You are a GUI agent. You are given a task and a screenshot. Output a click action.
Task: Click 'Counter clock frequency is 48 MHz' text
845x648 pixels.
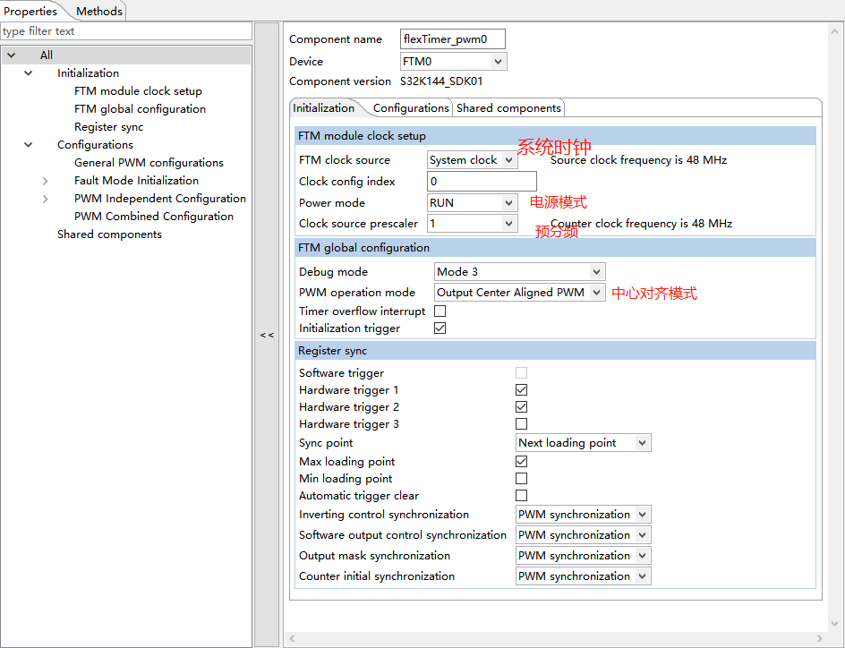pyautogui.click(x=641, y=224)
